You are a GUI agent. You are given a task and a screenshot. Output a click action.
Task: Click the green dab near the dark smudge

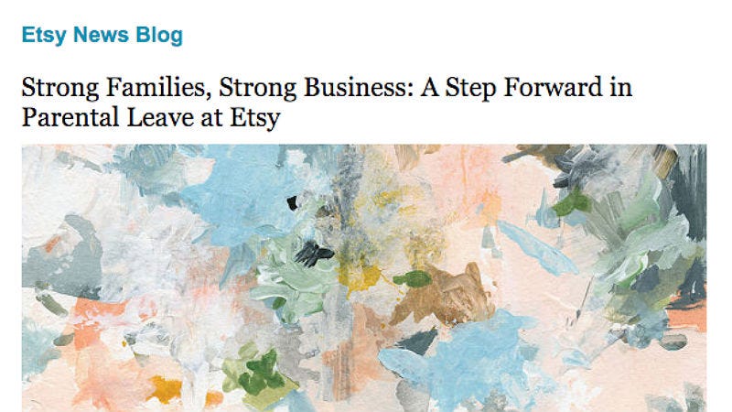[x=573, y=202]
